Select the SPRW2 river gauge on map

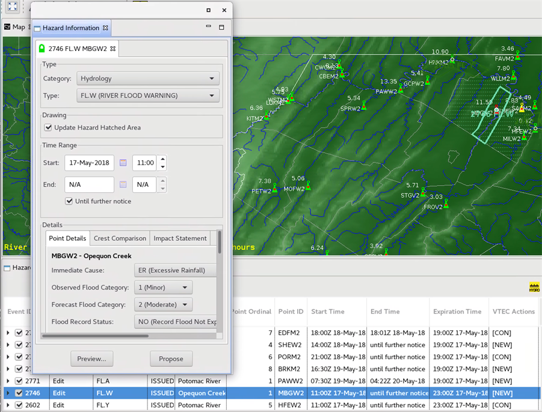[x=363, y=105]
